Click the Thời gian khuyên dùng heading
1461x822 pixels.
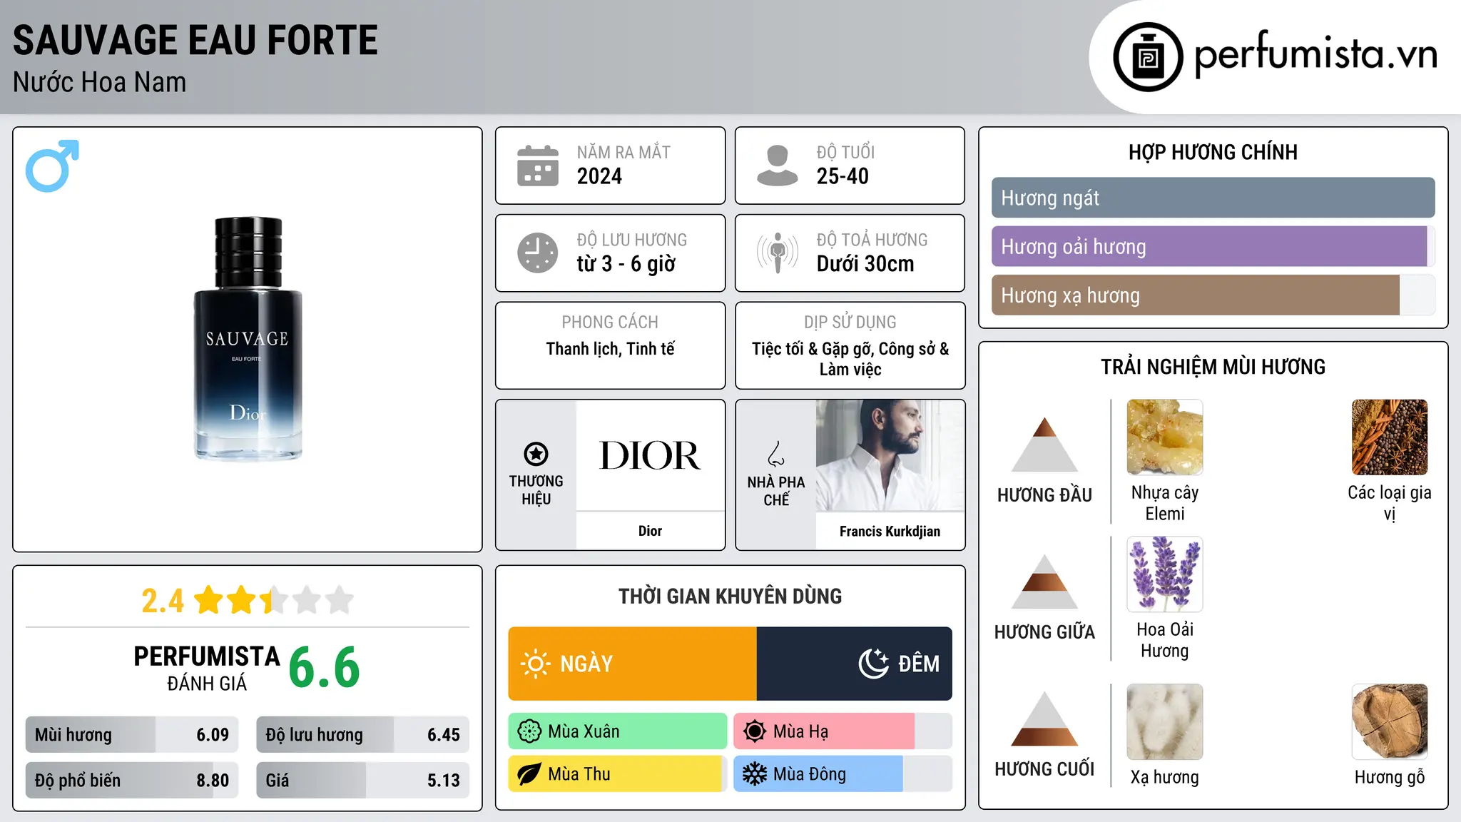click(730, 596)
